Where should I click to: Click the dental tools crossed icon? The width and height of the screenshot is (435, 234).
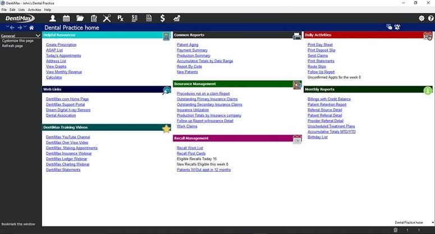[107, 19]
